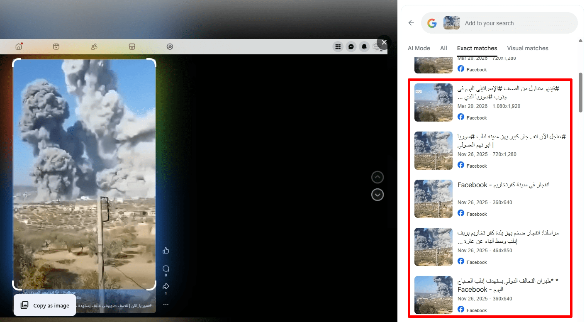
Task: Click the Facebook Home icon
Action: (x=18, y=46)
